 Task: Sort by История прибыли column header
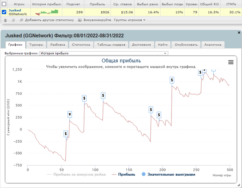click(46, 4)
